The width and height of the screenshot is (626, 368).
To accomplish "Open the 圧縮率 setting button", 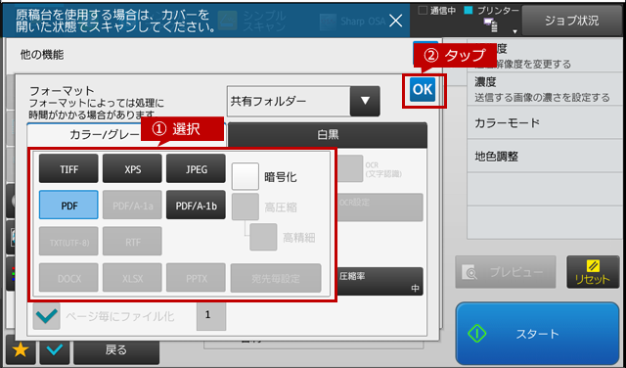I will pyautogui.click(x=380, y=281).
